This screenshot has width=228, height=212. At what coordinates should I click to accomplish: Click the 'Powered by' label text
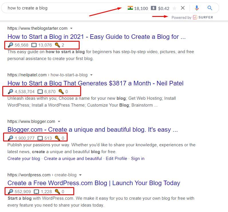click(x=181, y=17)
